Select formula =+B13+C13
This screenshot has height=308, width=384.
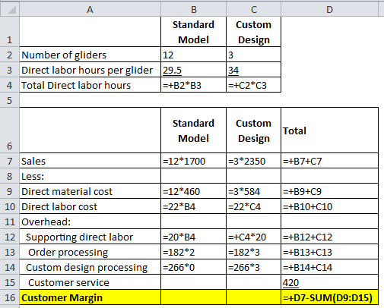[x=329, y=252]
